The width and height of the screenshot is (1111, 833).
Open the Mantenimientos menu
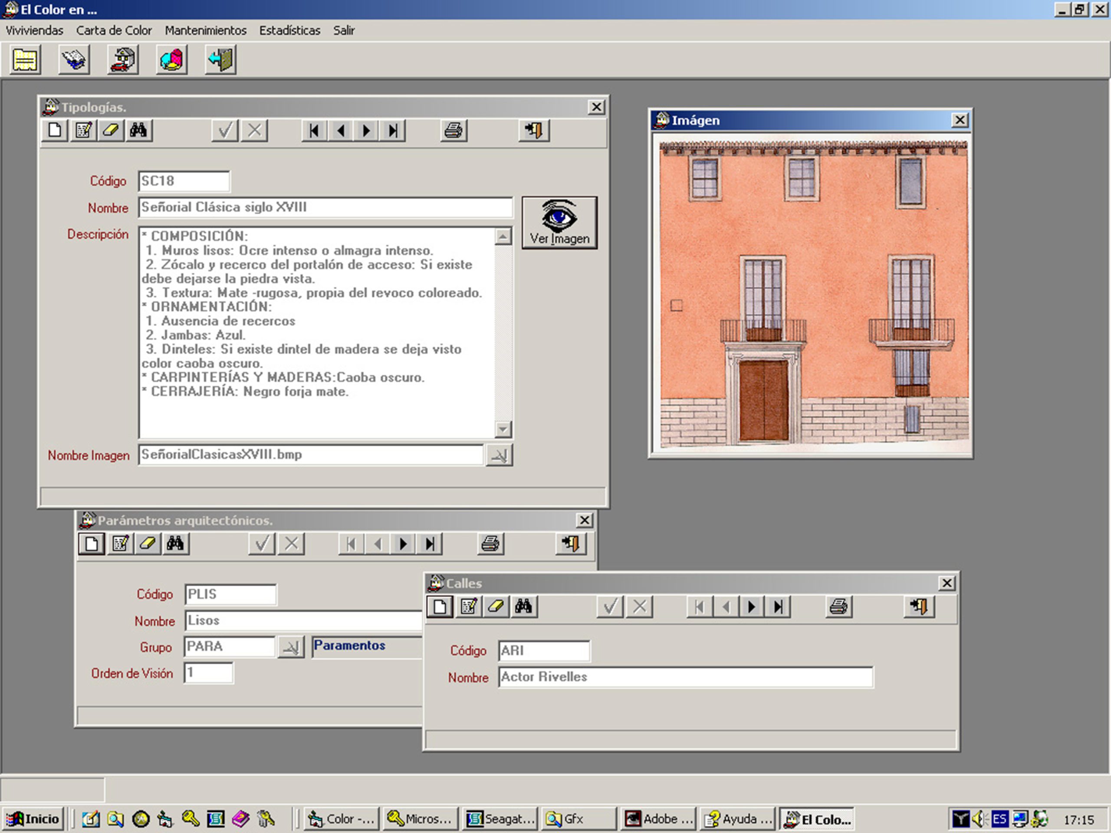[205, 31]
